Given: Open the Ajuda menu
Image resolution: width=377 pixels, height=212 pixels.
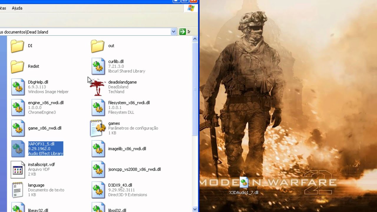Looking at the screenshot, I should (x=17, y=8).
